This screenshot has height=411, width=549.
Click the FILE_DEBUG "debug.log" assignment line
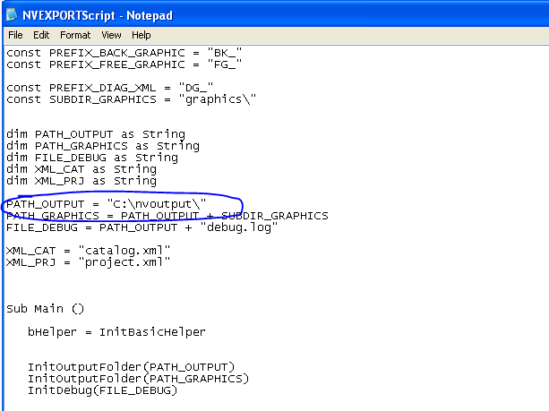click(x=142, y=227)
